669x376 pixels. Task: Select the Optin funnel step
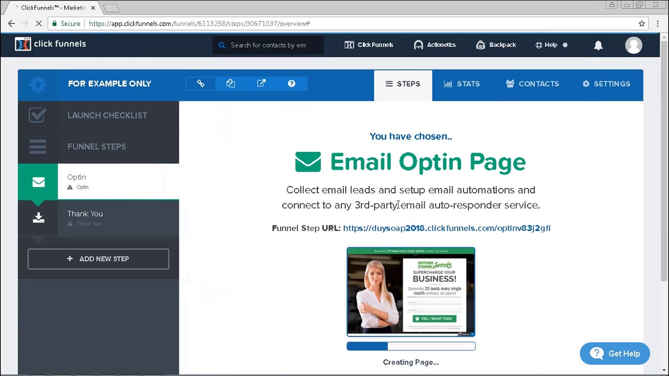click(x=98, y=181)
